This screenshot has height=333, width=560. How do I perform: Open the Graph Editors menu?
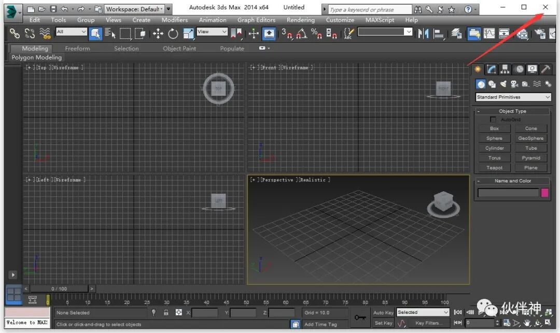tap(257, 20)
